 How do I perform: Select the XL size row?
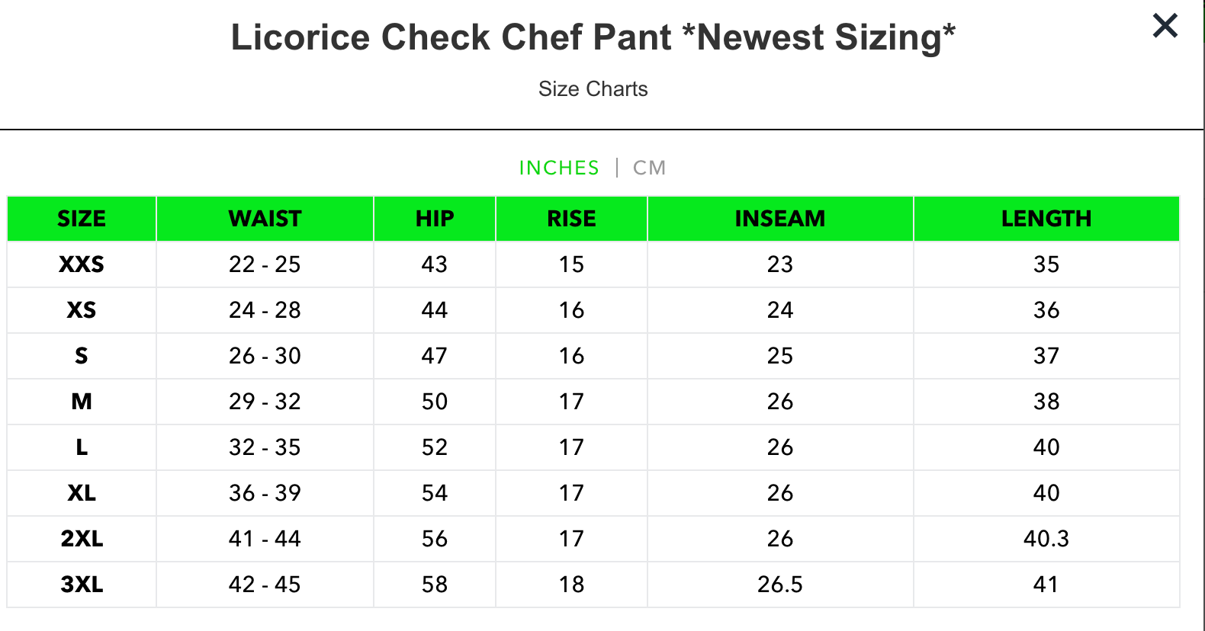click(81, 493)
